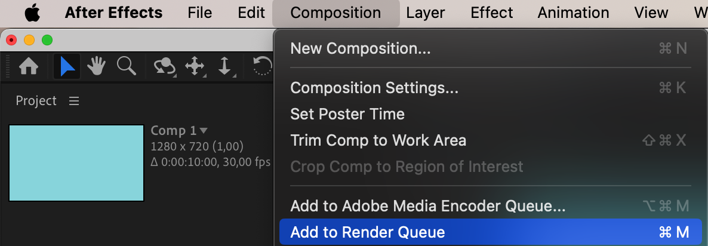Select Trim Comp to Work Area

[x=378, y=140]
